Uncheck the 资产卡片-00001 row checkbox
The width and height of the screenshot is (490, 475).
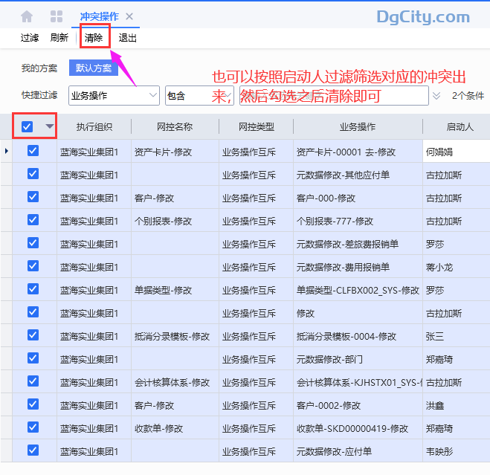[33, 151]
